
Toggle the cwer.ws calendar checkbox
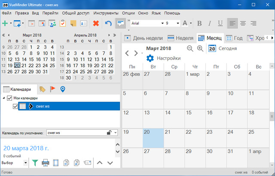(x=15, y=106)
